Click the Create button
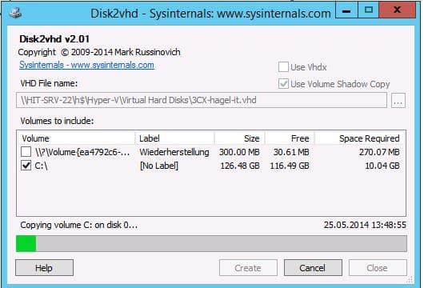 (x=248, y=268)
